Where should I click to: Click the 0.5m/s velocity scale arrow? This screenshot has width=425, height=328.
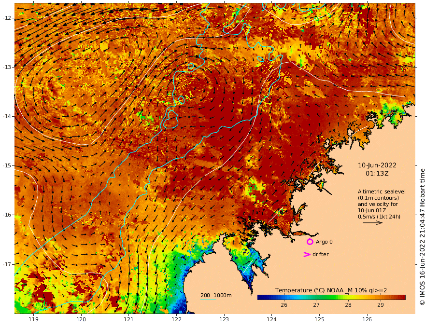pos(373,223)
